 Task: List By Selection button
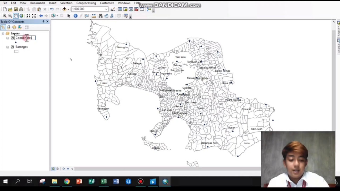pyautogui.click(x=20, y=27)
